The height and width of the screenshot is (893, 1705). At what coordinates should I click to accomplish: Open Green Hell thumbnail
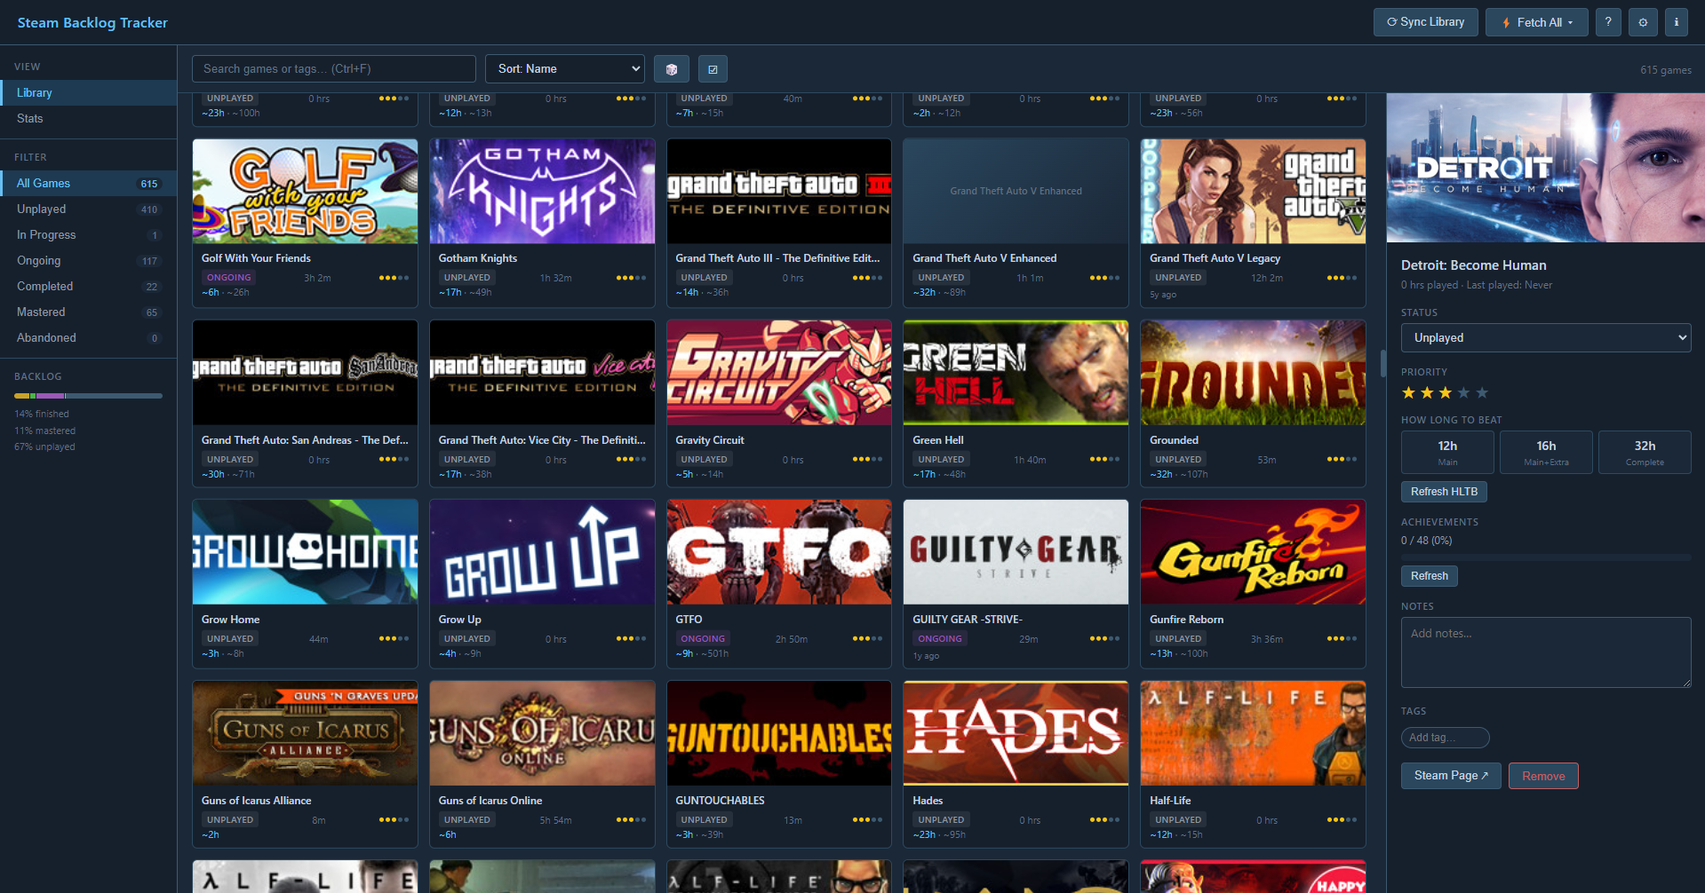pos(1016,373)
